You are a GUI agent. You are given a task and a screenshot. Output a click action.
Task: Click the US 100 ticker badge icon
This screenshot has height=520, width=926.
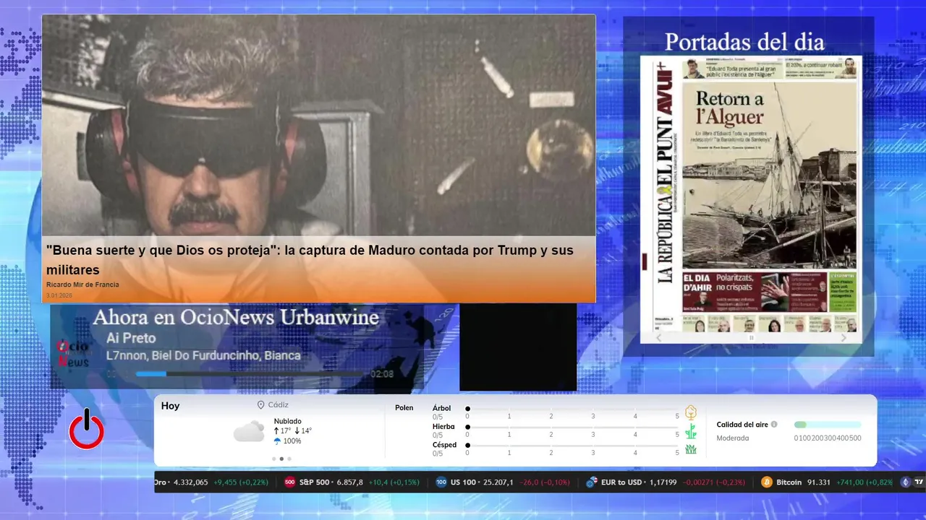(x=441, y=482)
